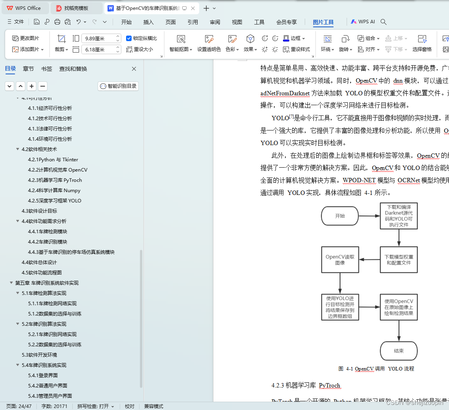Image resolution: width=449 pixels, height=410 pixels.
Task: Click 重设样式 reset style
Action: point(296,49)
